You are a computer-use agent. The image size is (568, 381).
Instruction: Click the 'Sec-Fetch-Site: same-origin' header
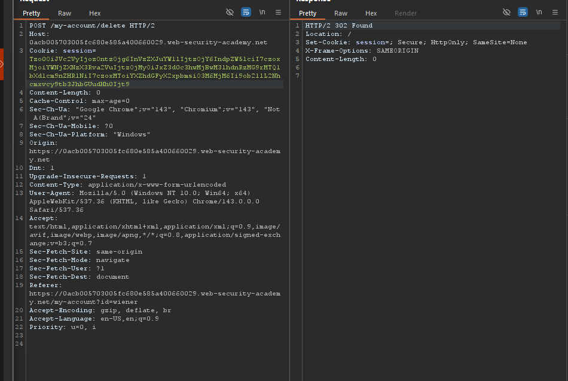click(x=86, y=252)
